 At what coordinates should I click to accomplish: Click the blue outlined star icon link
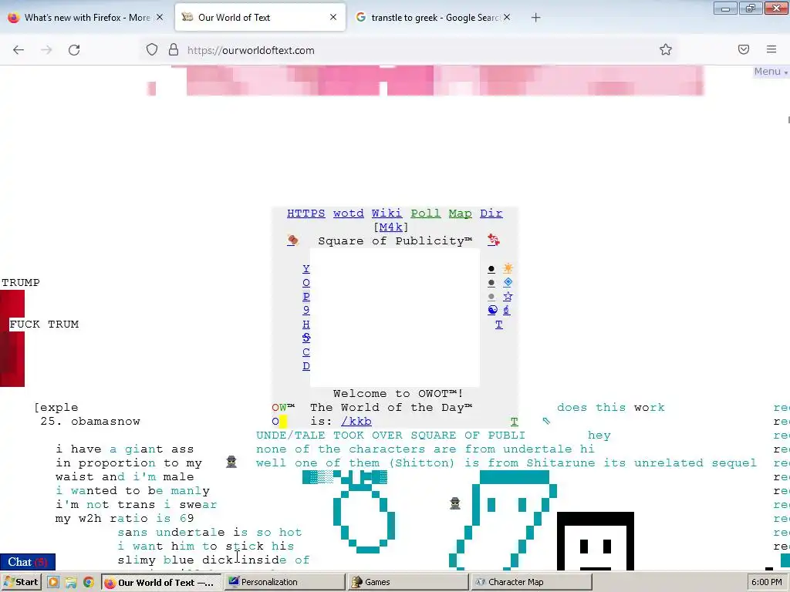click(x=508, y=296)
